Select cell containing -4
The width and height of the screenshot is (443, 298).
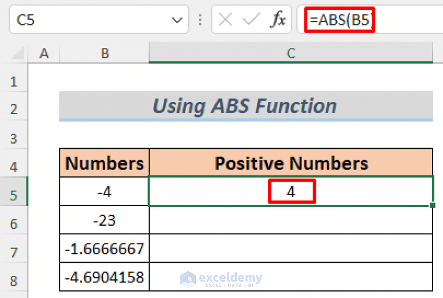coord(105,192)
